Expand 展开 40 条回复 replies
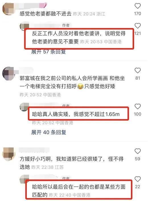Image resolution: width=152 pixels, height=201 pixels. 49,132
